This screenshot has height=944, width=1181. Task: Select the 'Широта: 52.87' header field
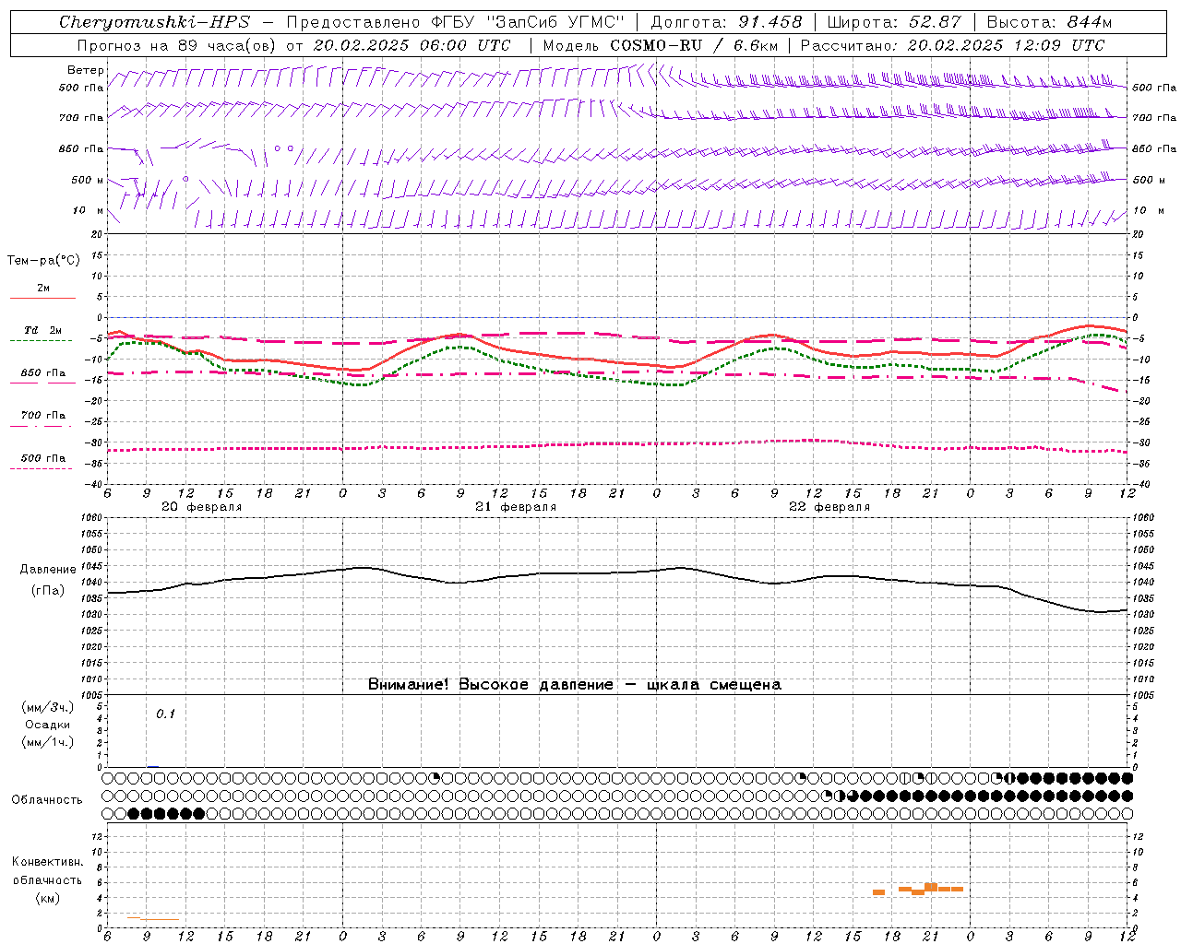pyautogui.click(x=894, y=22)
